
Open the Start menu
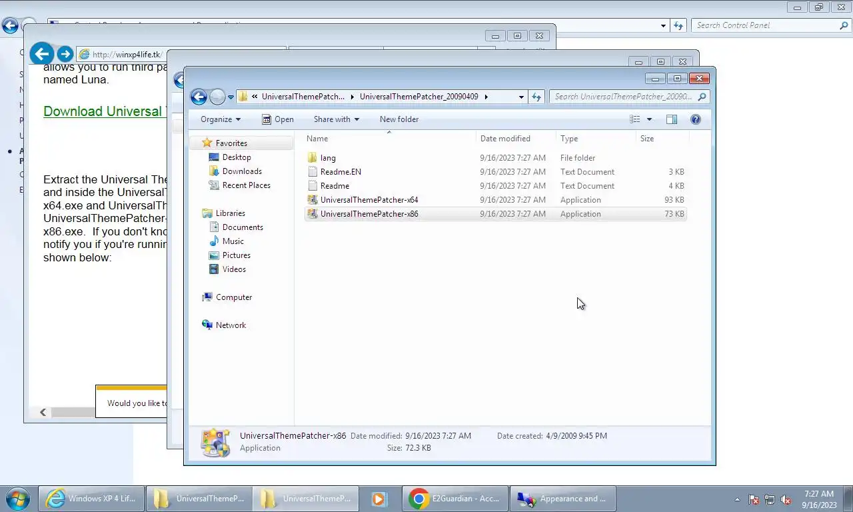[x=17, y=499]
